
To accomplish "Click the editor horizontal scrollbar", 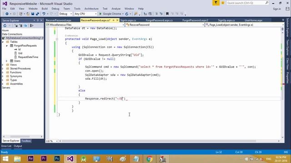I will pyautogui.click(x=159, y=141).
